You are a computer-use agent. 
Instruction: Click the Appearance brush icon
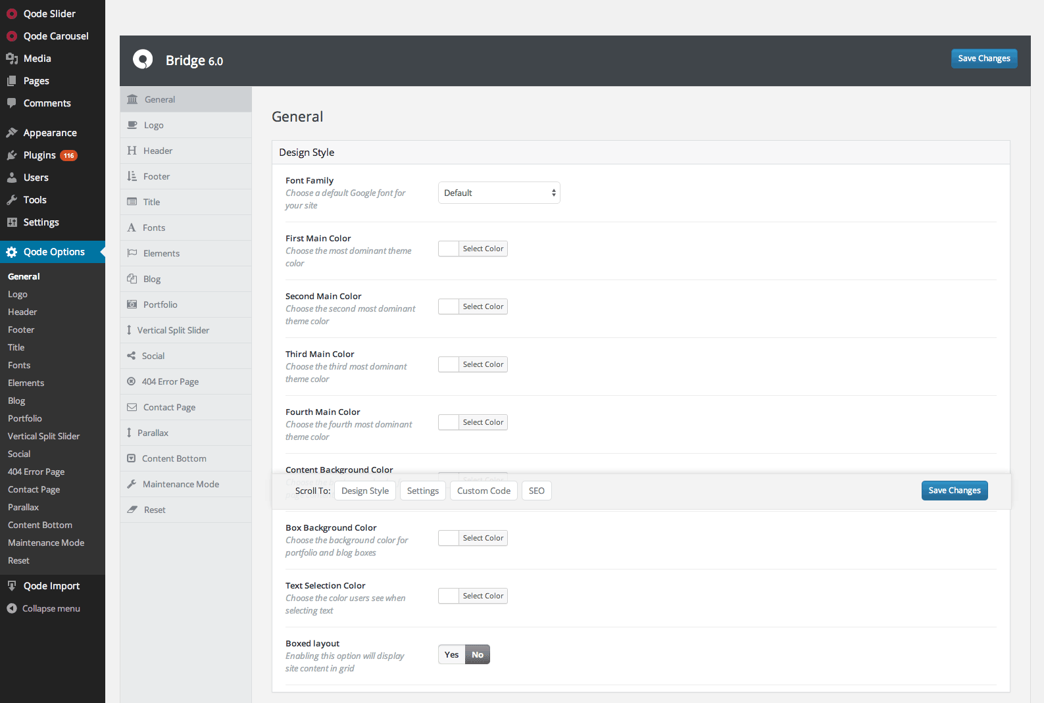12,133
